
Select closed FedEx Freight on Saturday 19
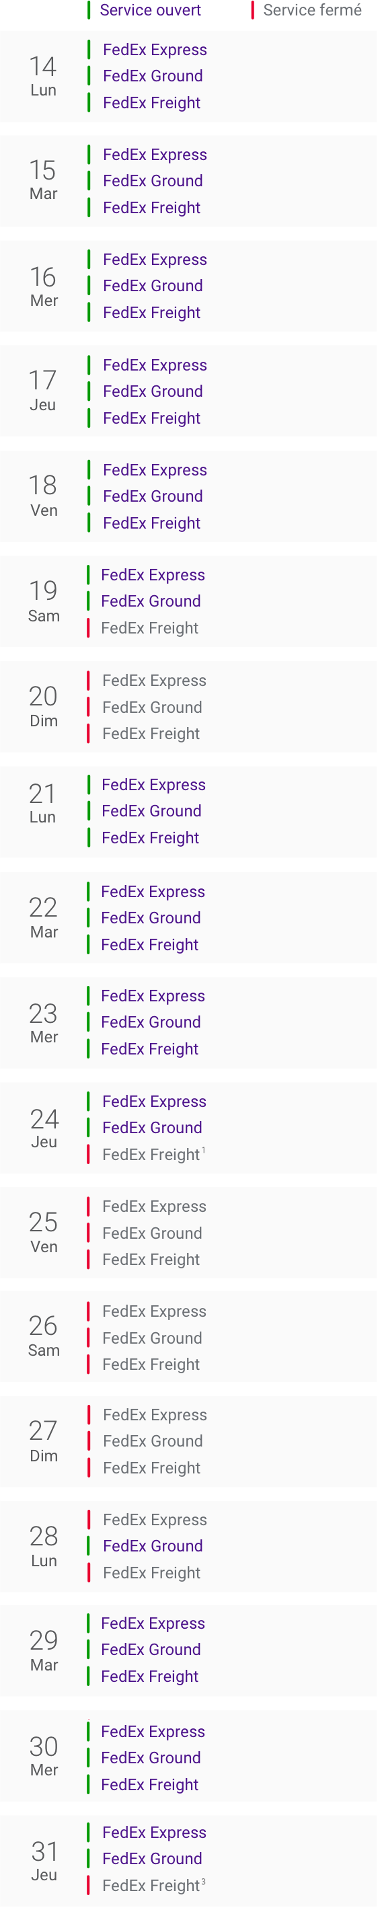[150, 628]
